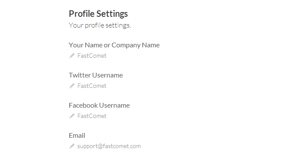
Task: Click the 'Your profile settings.' subtitle text
Action: (x=100, y=25)
